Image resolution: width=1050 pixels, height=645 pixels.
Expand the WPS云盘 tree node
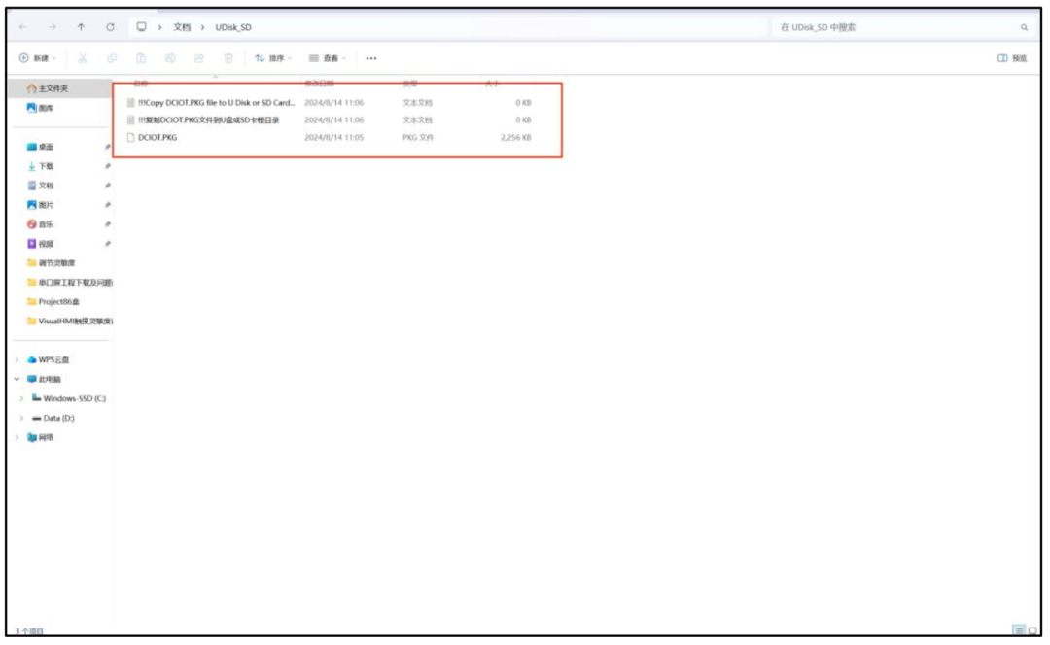pyautogui.click(x=17, y=360)
